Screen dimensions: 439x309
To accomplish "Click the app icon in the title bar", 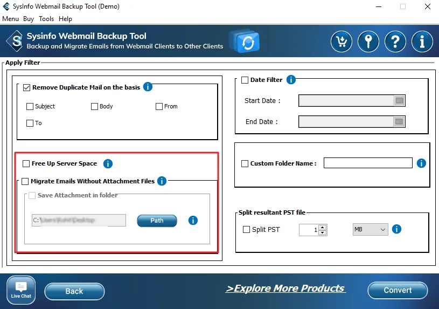I will (6, 6).
